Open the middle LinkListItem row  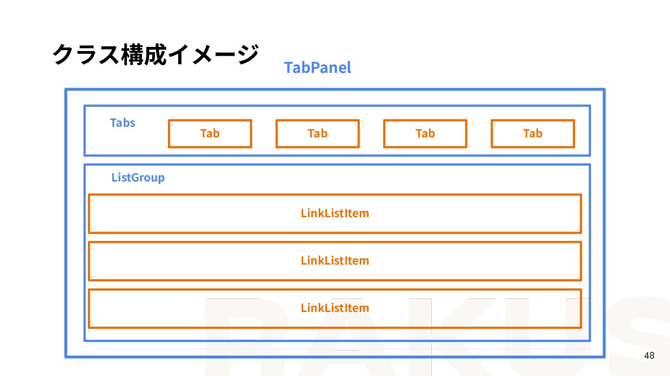coord(335,261)
